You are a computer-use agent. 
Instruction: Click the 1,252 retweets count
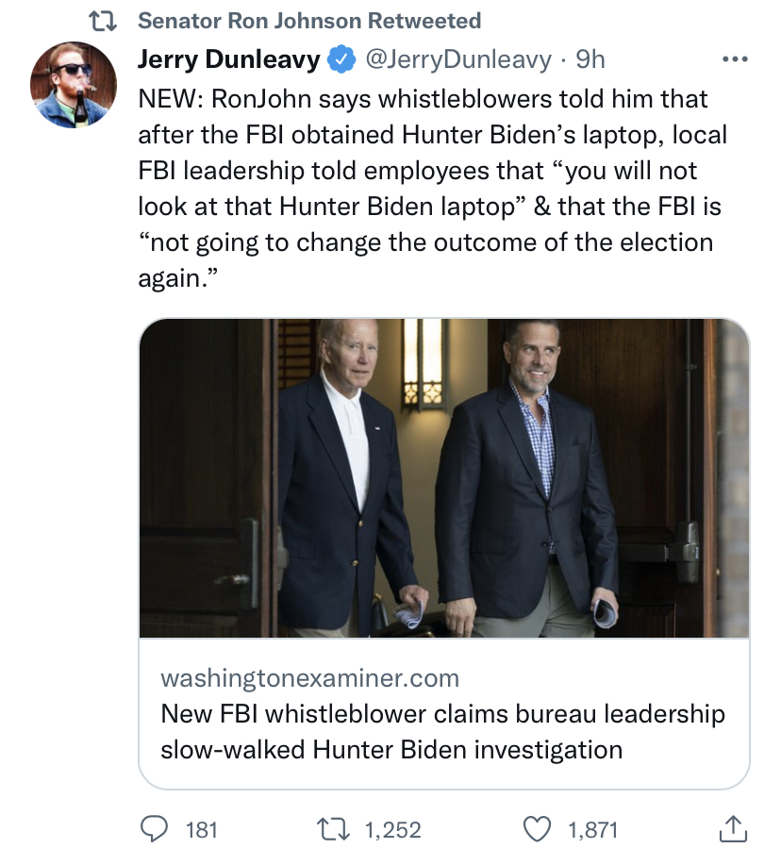coord(393,830)
